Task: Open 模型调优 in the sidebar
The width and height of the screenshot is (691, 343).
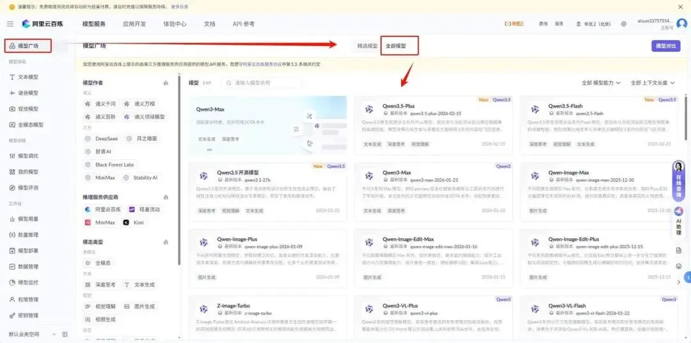Action: coord(28,156)
